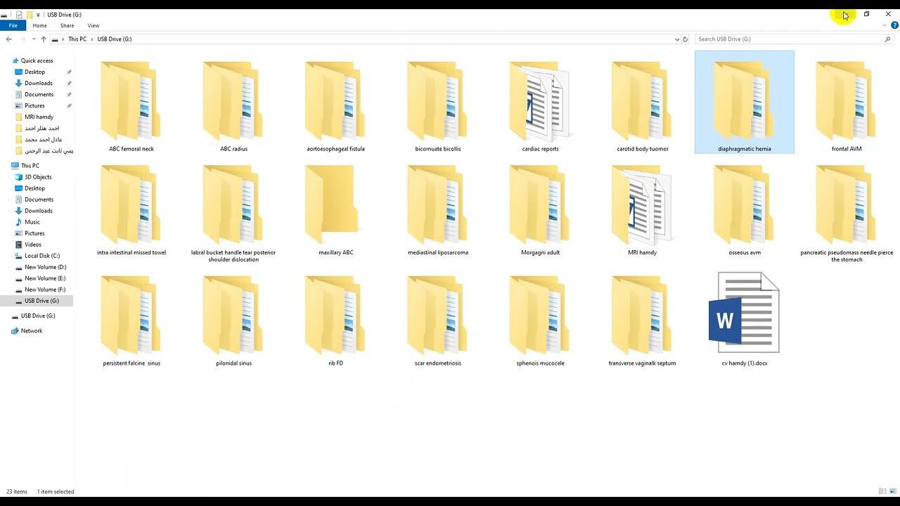This screenshot has width=900, height=506.
Task: Select Network in navigation pane
Action: [32, 331]
